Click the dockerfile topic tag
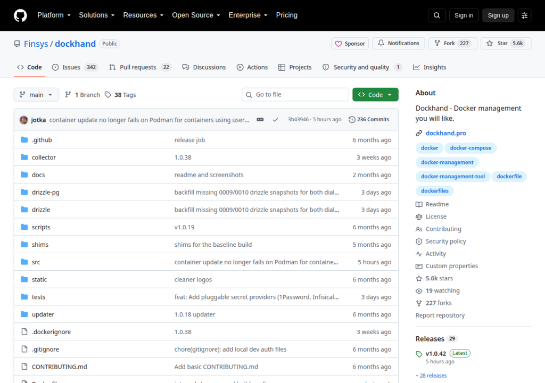 pos(509,176)
